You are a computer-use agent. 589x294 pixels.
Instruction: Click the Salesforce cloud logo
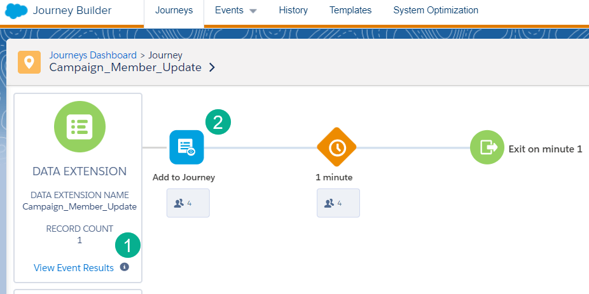point(16,11)
